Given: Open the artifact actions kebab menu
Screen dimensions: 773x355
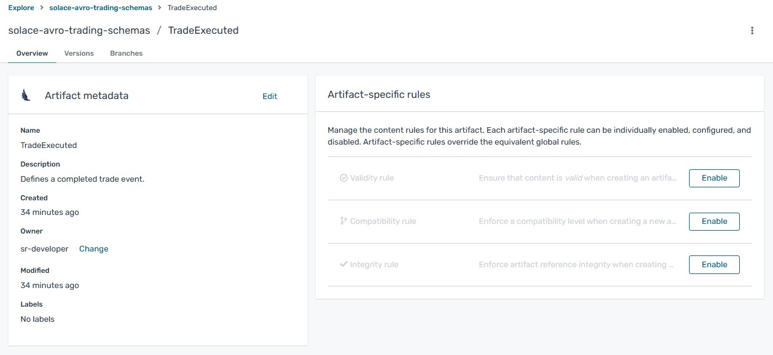Looking at the screenshot, I should tap(752, 30).
